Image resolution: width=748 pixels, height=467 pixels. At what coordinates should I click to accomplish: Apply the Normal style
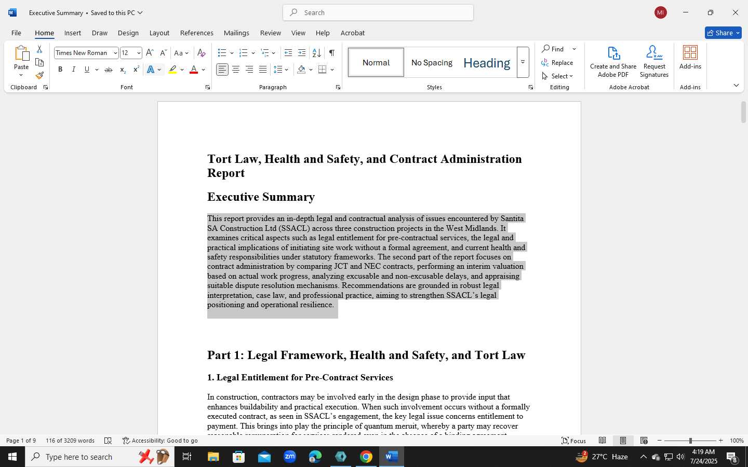(376, 62)
